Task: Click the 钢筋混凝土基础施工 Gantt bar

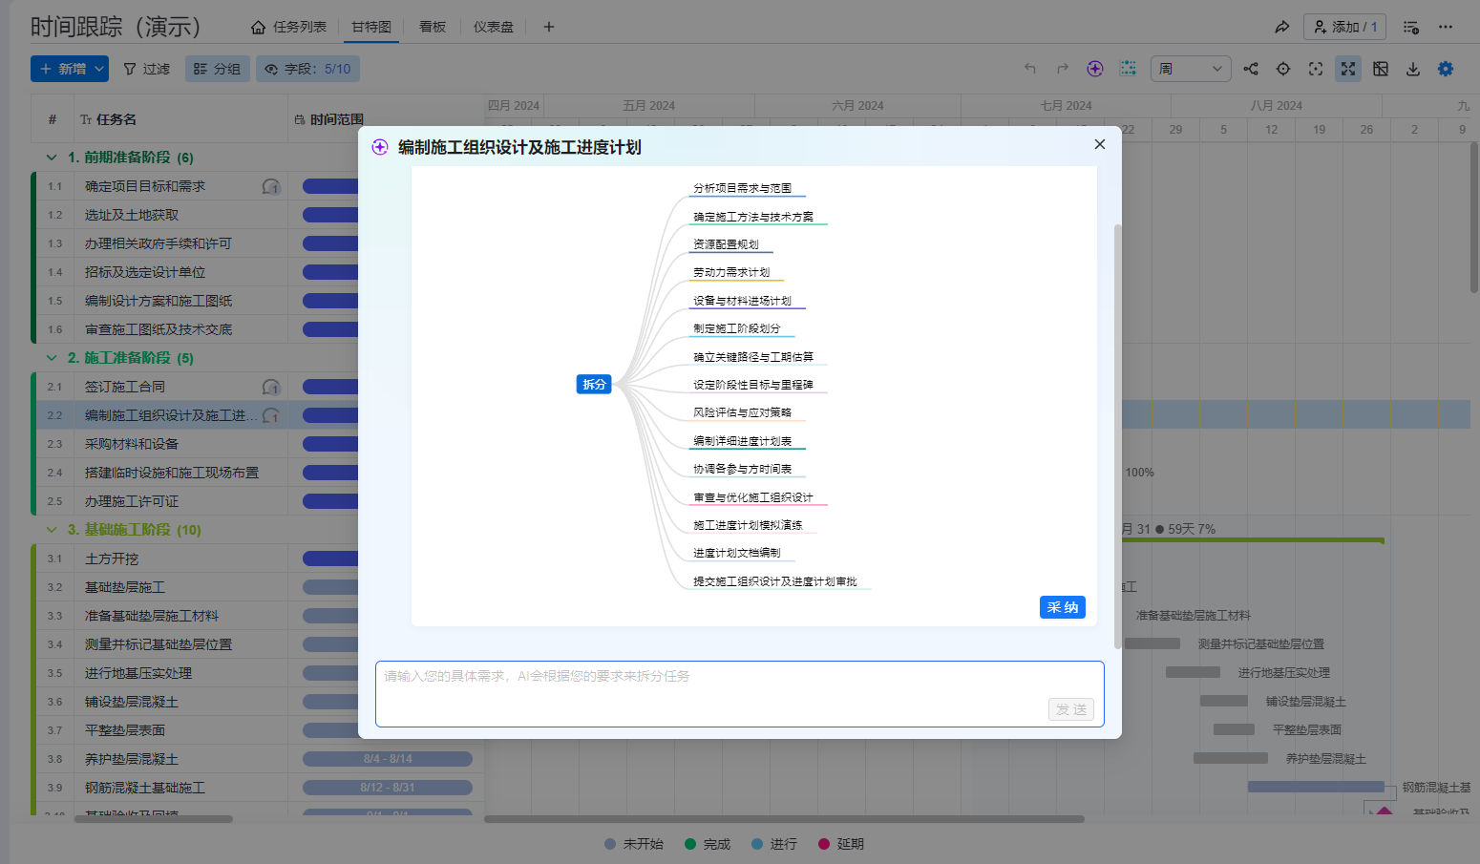Action: click(x=1316, y=787)
